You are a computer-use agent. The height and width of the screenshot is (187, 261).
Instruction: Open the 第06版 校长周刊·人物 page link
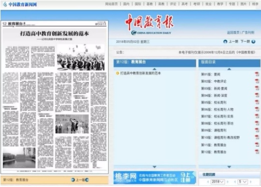point(217,109)
